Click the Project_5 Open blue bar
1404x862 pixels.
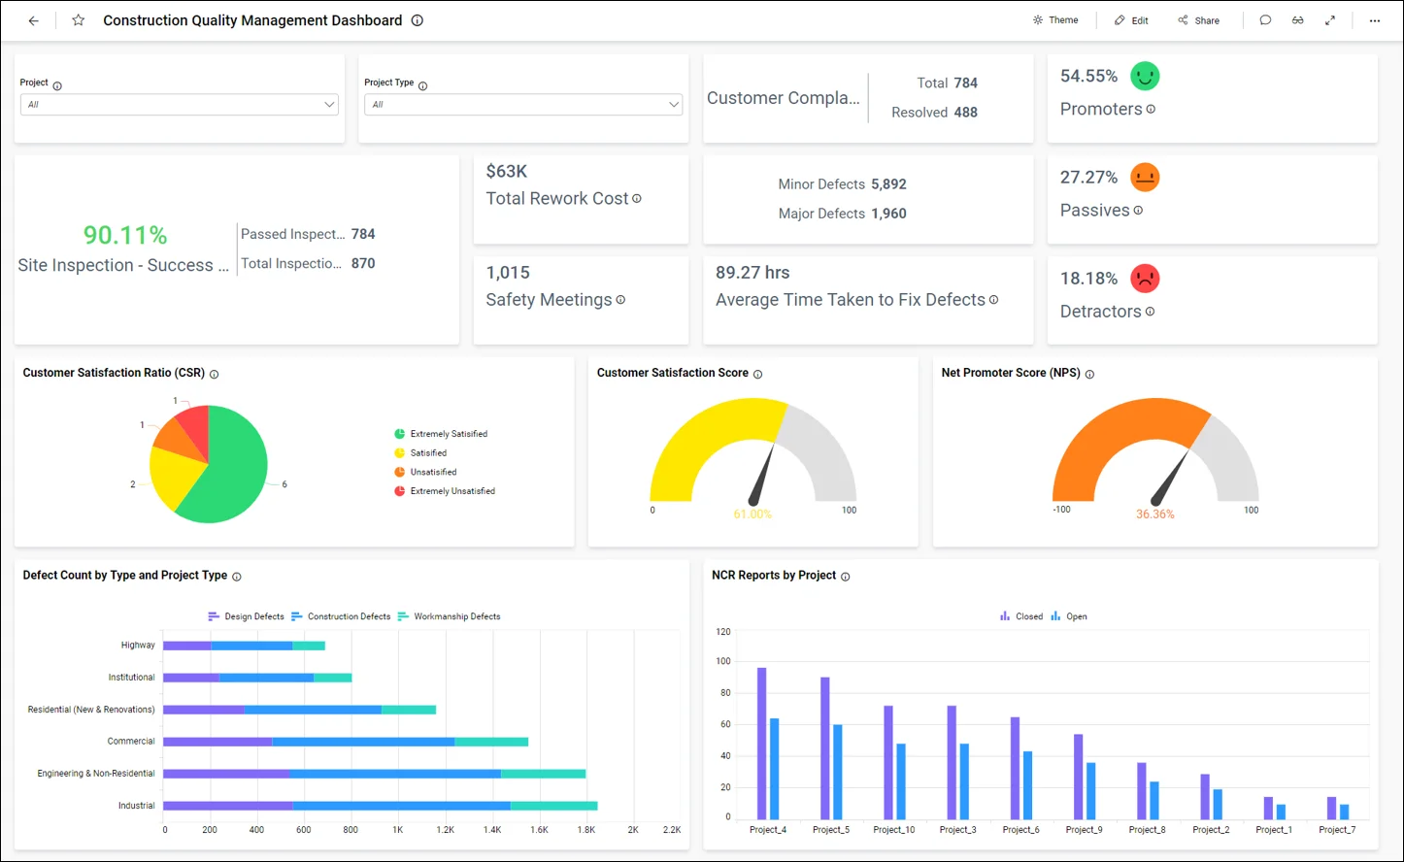point(838,772)
